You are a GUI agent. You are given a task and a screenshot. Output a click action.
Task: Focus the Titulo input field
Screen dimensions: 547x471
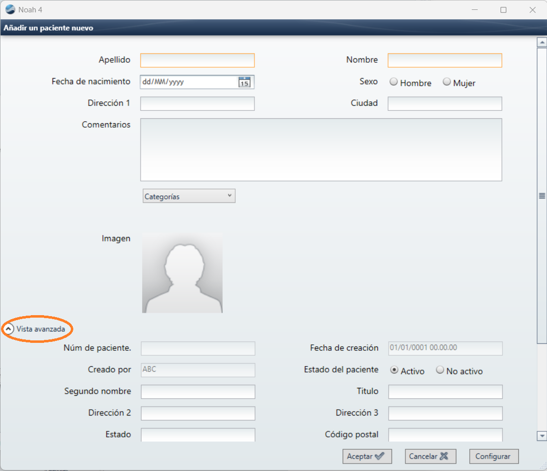coord(445,391)
